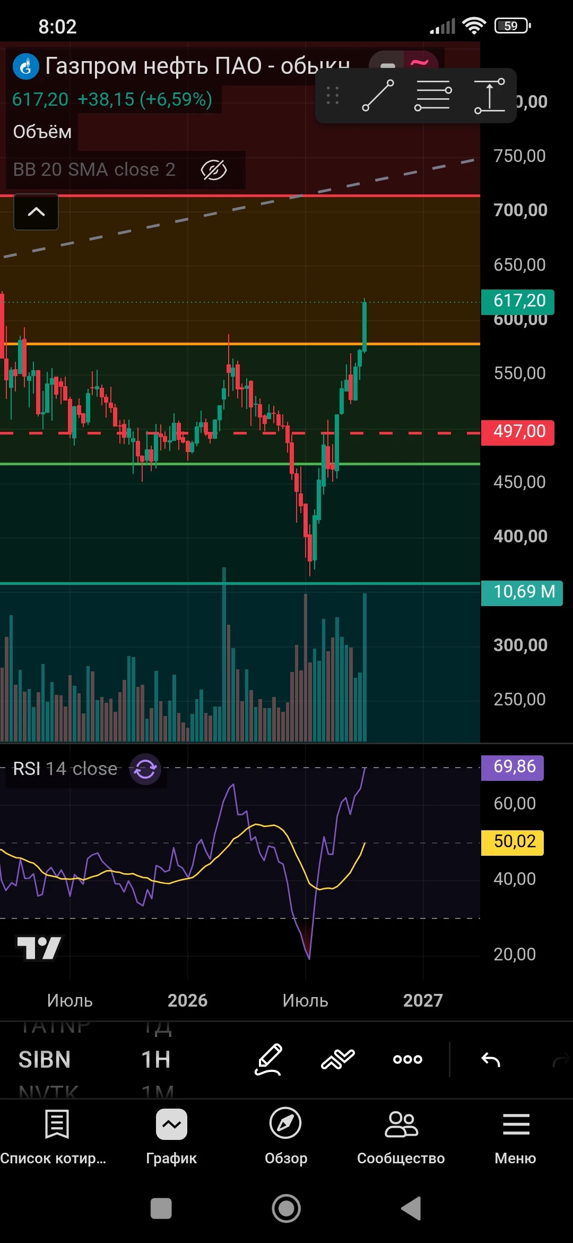Open the SIBN symbol picker

point(45,1060)
